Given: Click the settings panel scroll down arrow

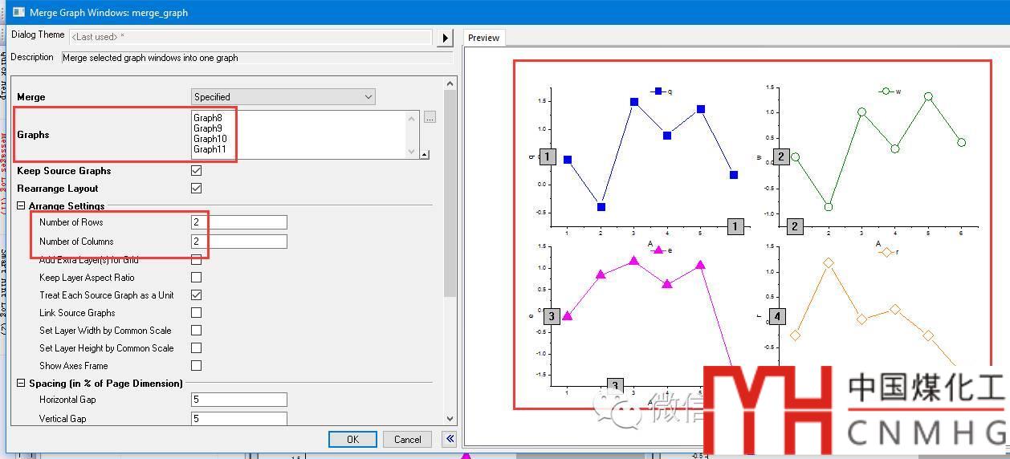Looking at the screenshot, I should [x=449, y=418].
